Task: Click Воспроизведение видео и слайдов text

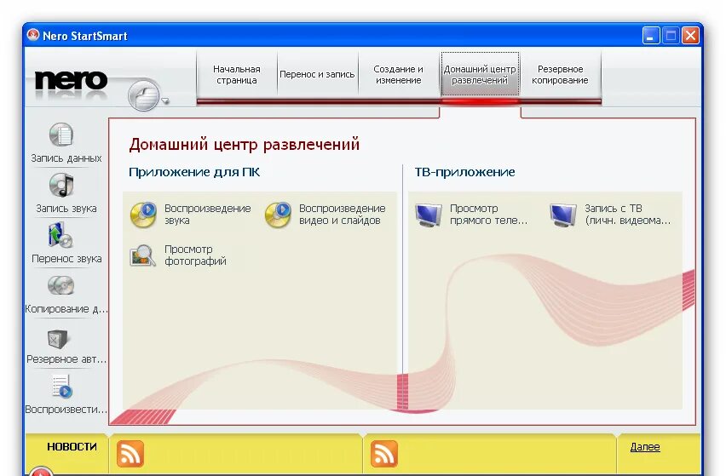Action: point(343,215)
